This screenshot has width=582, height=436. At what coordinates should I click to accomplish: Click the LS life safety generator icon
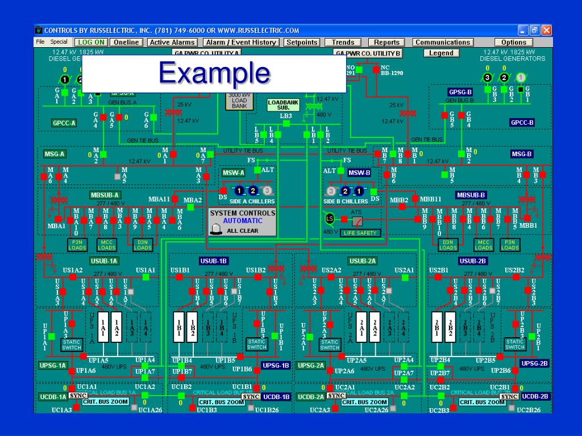[x=330, y=219]
